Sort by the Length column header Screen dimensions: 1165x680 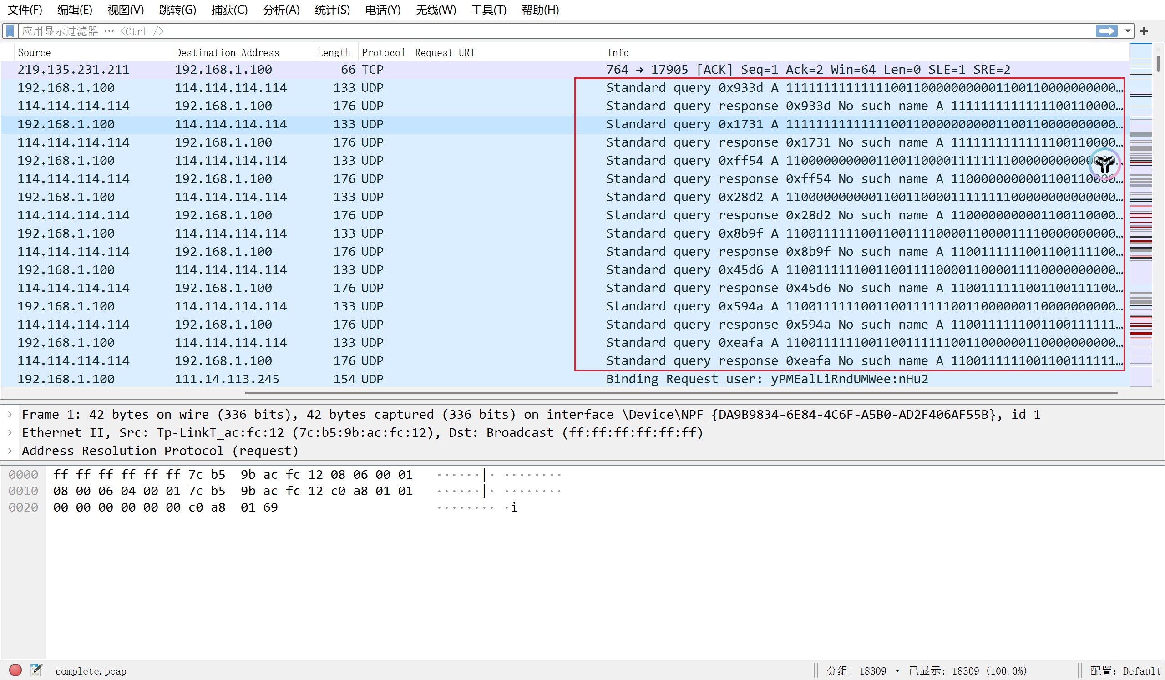click(333, 52)
